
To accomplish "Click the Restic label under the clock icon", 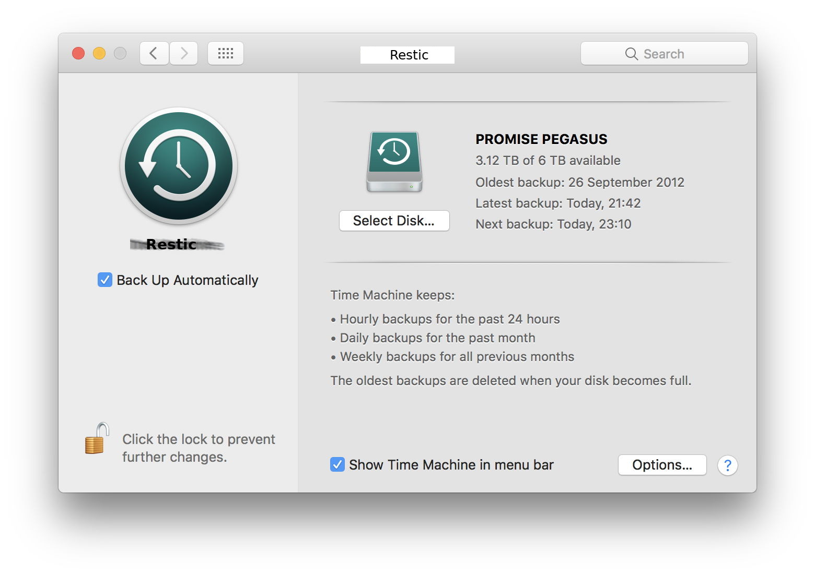I will pyautogui.click(x=171, y=244).
